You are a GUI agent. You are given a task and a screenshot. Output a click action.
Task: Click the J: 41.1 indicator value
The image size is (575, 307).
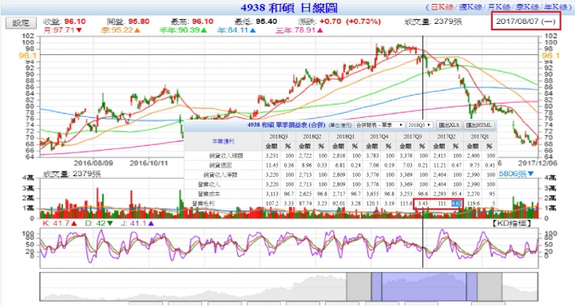pyautogui.click(x=137, y=223)
